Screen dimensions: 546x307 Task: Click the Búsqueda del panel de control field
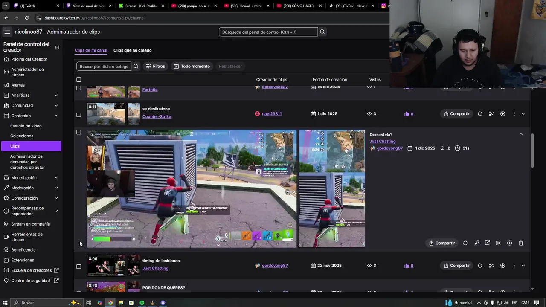point(268,32)
